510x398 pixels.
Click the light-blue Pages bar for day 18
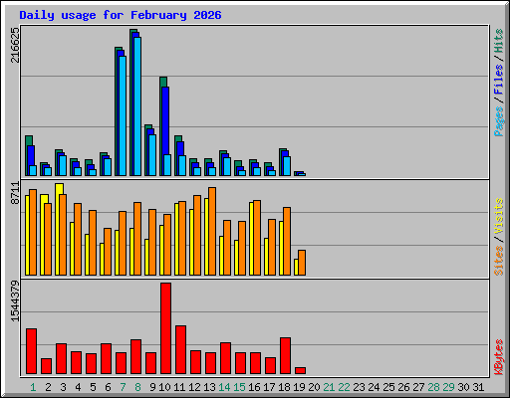point(287,166)
